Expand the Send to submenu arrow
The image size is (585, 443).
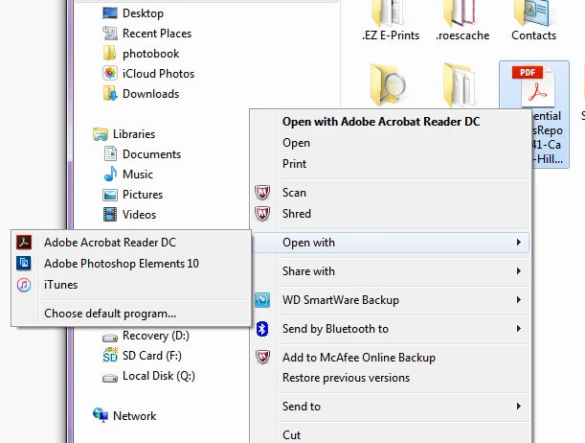[x=519, y=407]
